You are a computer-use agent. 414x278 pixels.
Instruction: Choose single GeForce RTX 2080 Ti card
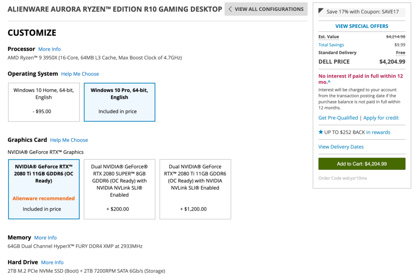click(x=44, y=189)
